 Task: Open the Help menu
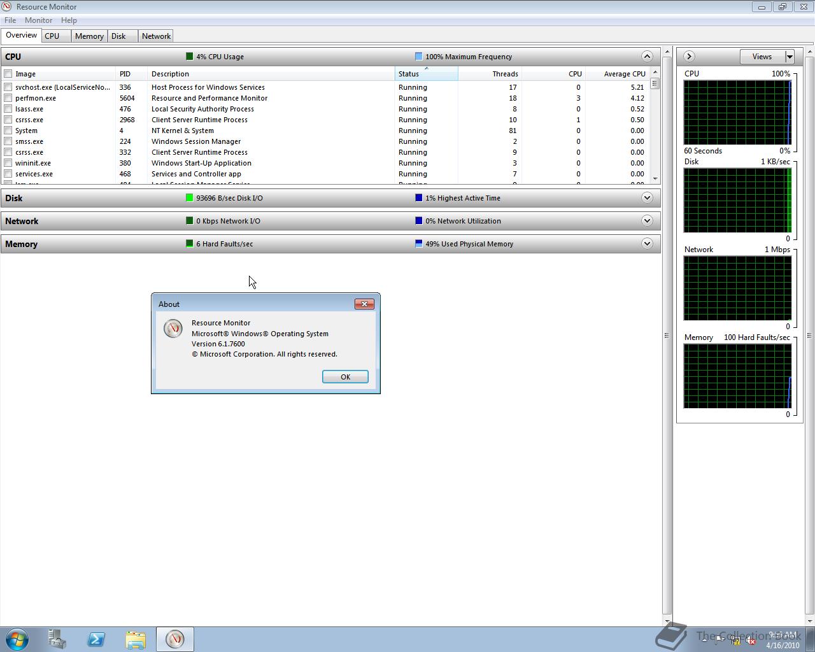coord(69,20)
